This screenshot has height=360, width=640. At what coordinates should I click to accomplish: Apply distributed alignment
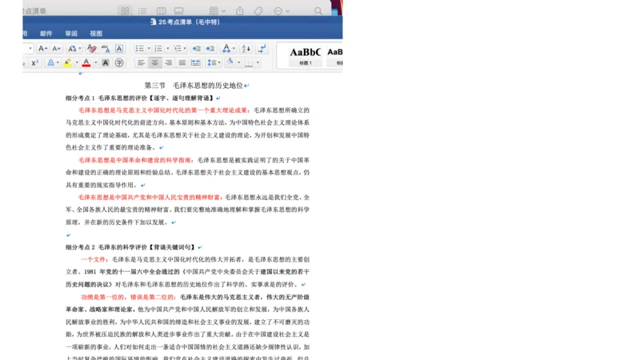(x=196, y=62)
